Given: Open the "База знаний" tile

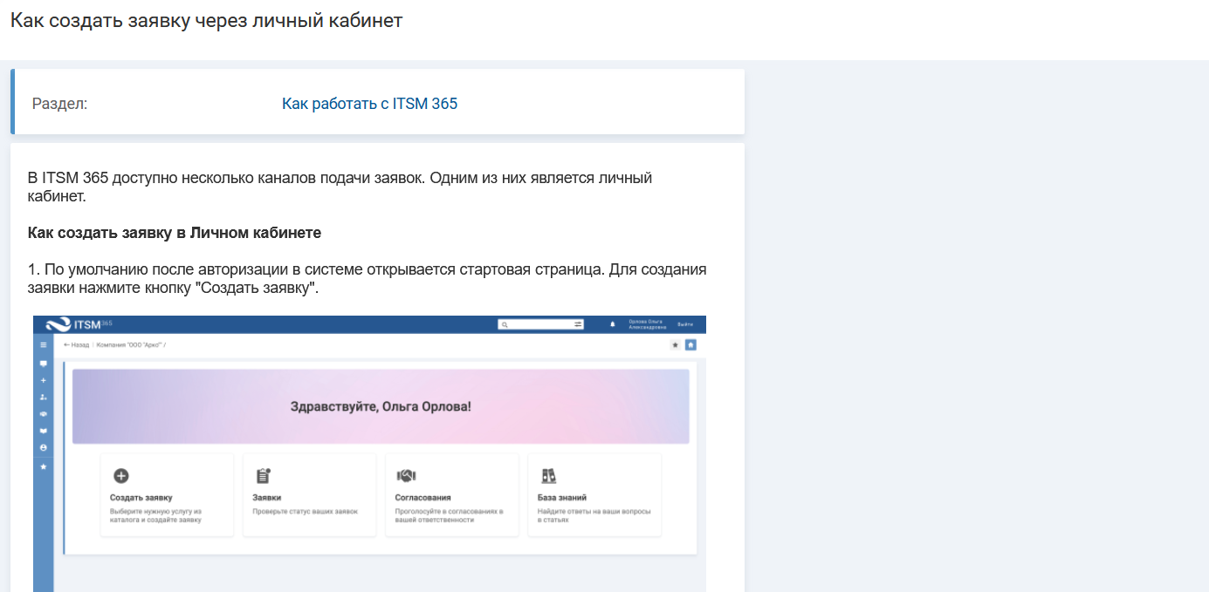Looking at the screenshot, I should coord(594,494).
